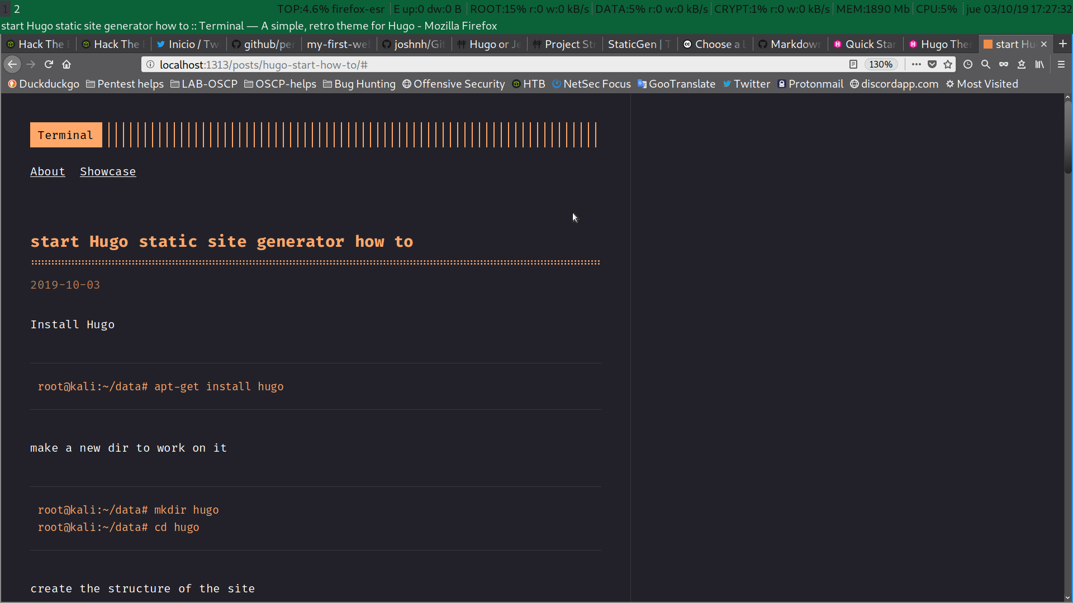The height and width of the screenshot is (603, 1073).
Task: Open GooTranslate bookmark
Action: (x=676, y=84)
